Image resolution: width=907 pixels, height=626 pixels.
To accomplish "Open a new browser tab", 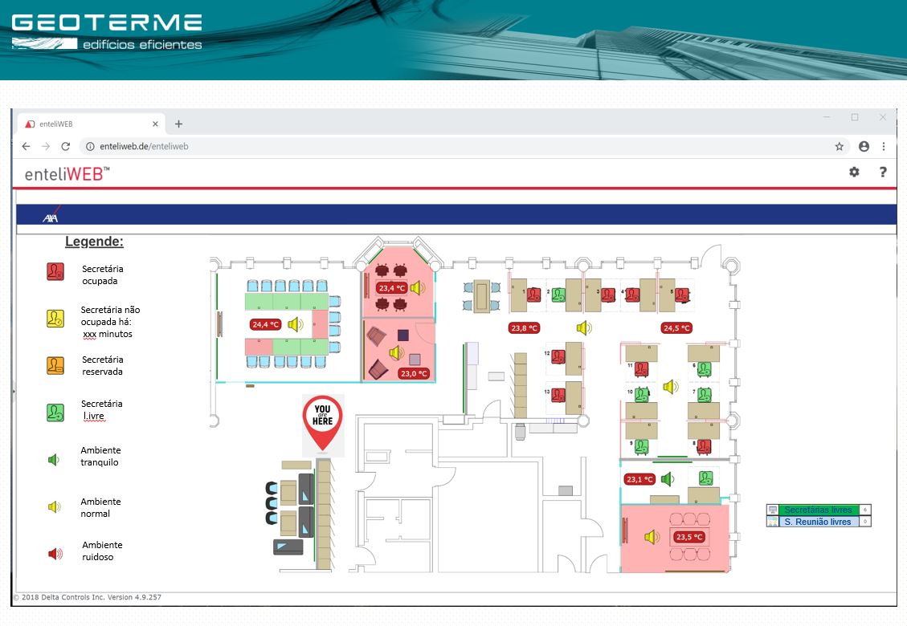I will (178, 124).
